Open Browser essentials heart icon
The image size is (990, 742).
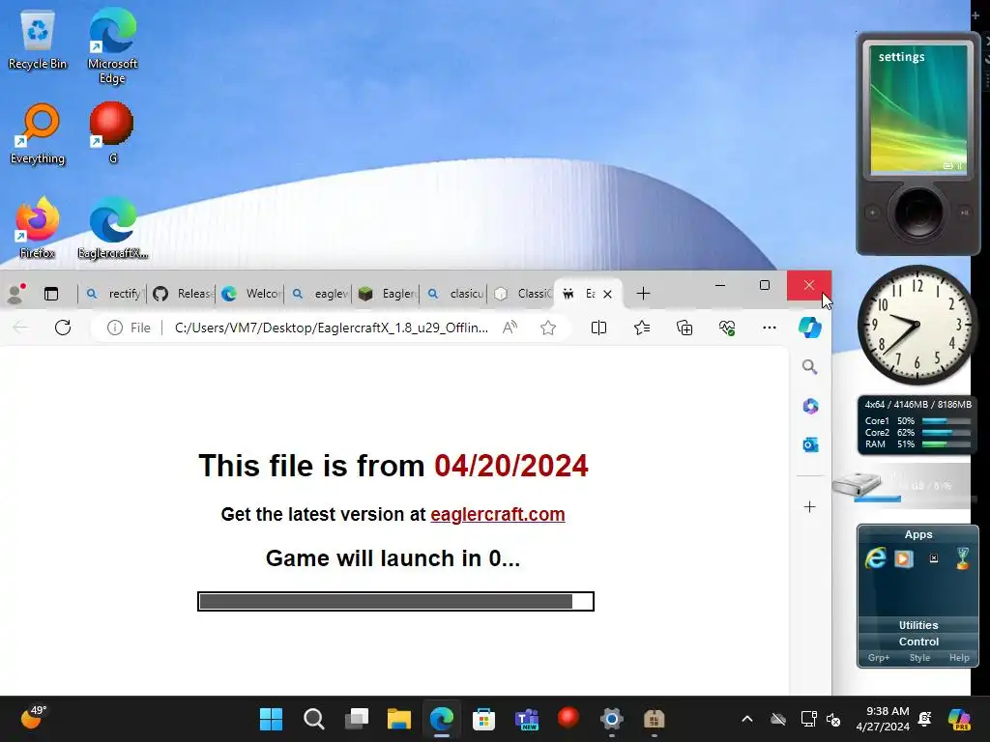(727, 328)
